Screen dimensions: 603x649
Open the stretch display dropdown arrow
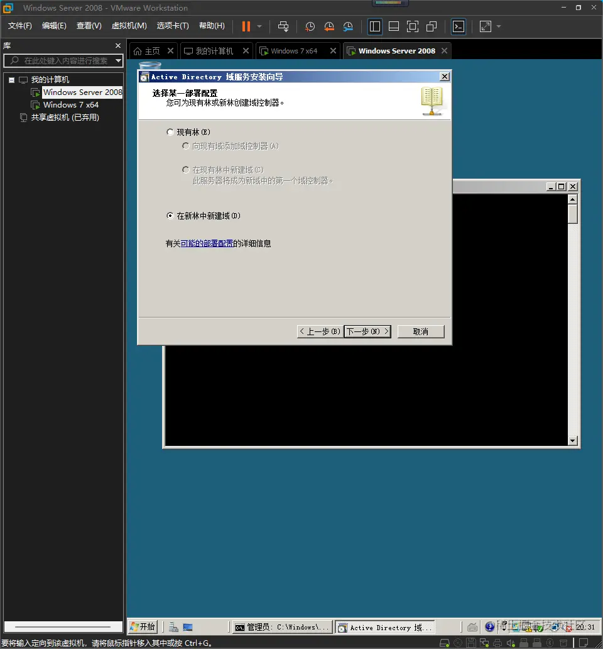tap(499, 26)
